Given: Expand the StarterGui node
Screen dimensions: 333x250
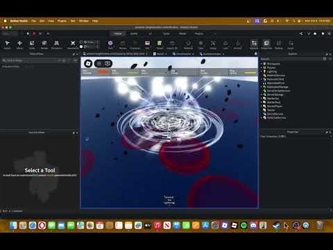Looking at the screenshot, I should pos(262,99).
